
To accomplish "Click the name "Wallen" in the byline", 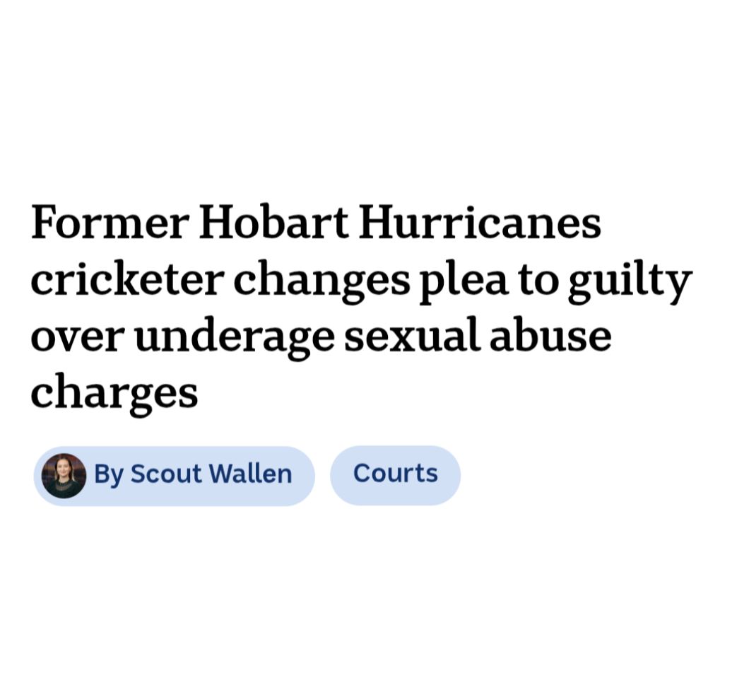I will pos(251,474).
